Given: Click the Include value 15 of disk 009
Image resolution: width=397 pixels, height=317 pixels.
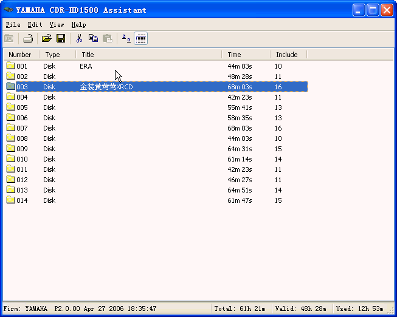Looking at the screenshot, I should pyautogui.click(x=278, y=149).
